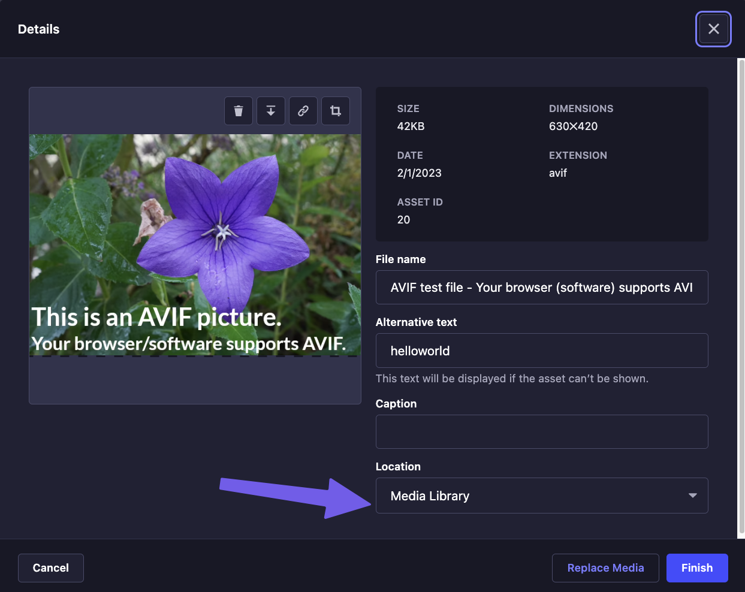Expand the Location selector chevron
Image resolution: width=745 pixels, height=592 pixels.
coord(692,496)
